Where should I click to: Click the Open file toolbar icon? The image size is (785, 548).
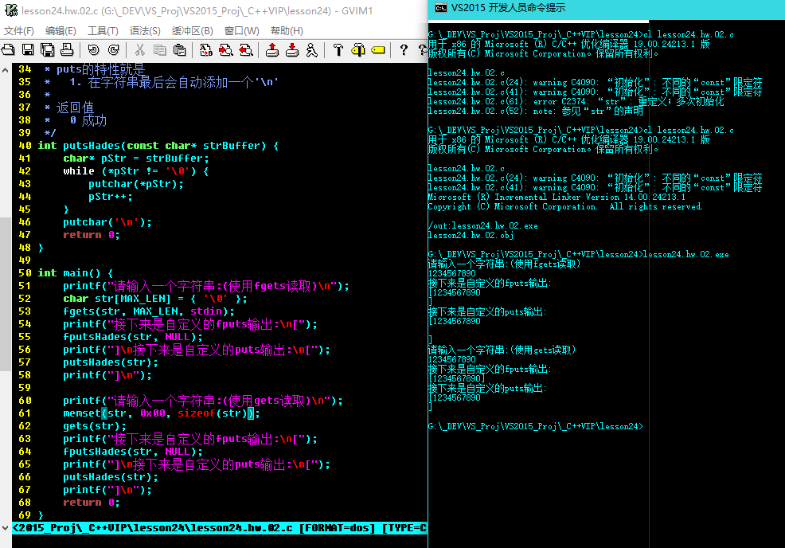(x=7, y=50)
